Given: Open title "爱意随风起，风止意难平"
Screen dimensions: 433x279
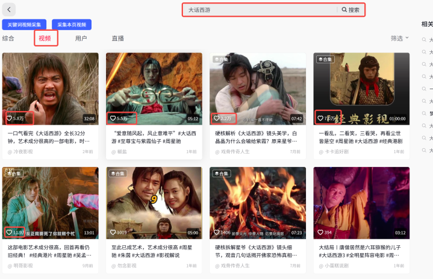Looking at the screenshot, I should point(154,137).
